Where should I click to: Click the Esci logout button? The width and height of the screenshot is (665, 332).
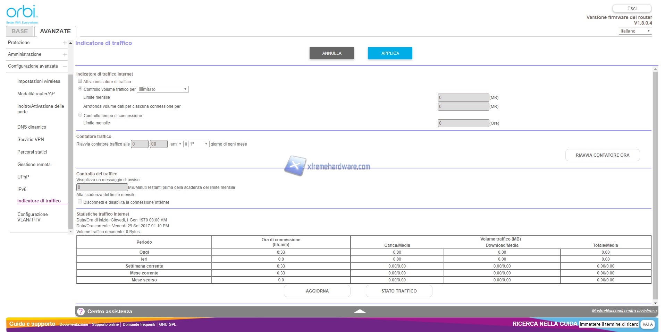click(x=631, y=8)
